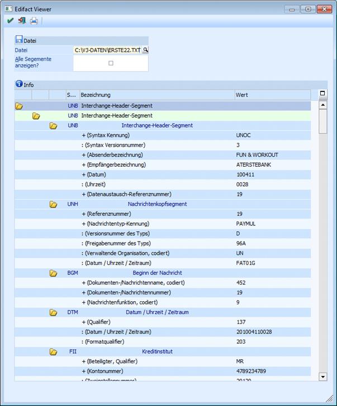The height and width of the screenshot is (406, 337).
Task: Click the scrollbar down arrow
Action: [x=322, y=377]
